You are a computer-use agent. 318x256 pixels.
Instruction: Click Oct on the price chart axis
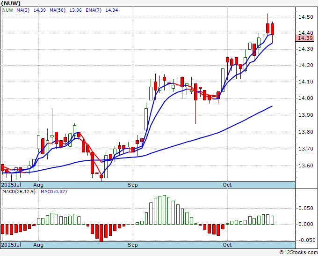227,185
